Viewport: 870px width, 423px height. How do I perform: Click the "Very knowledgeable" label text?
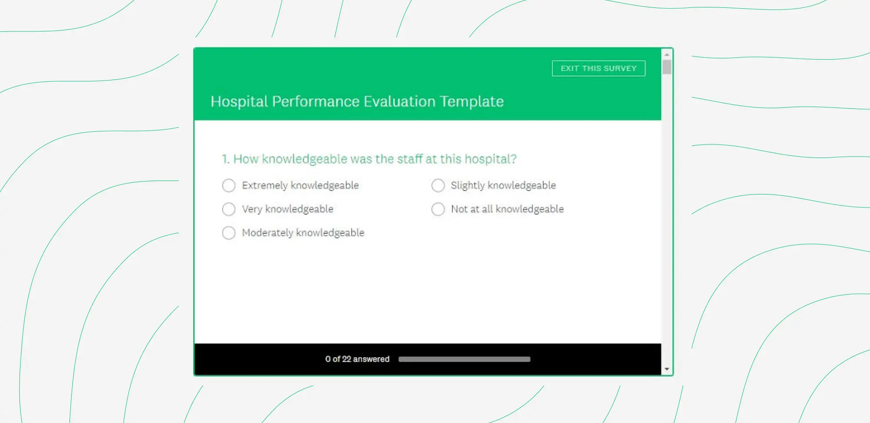(288, 209)
